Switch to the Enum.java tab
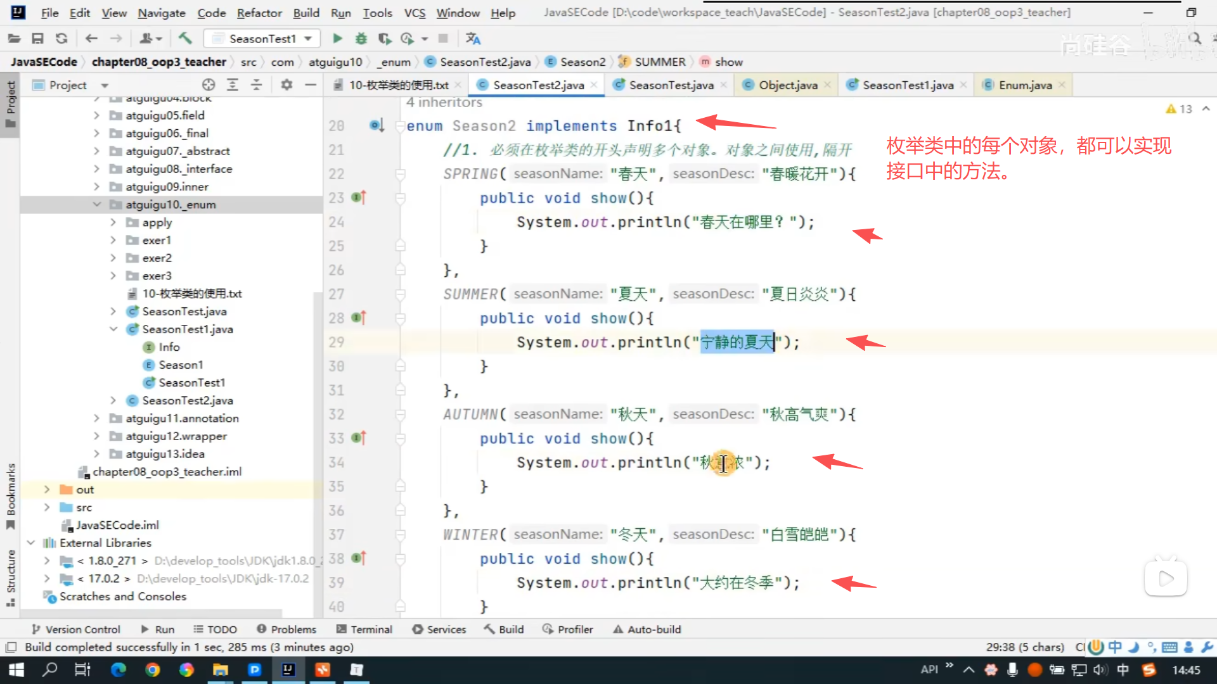This screenshot has height=684, width=1217. pyautogui.click(x=1024, y=85)
